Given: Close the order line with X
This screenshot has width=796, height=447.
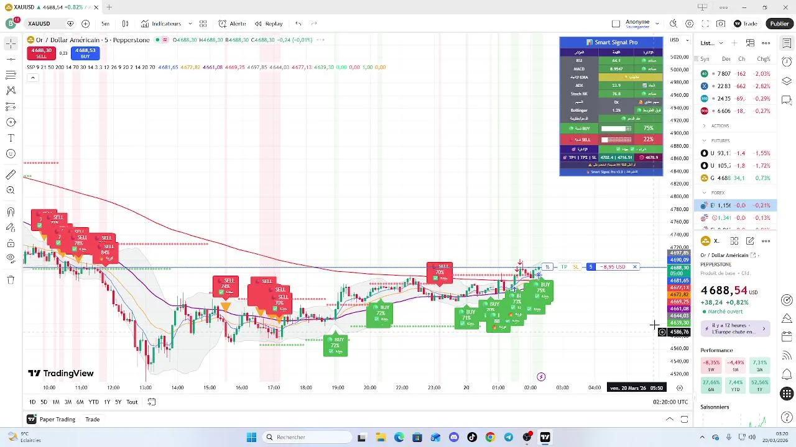Looking at the screenshot, I should [635, 267].
